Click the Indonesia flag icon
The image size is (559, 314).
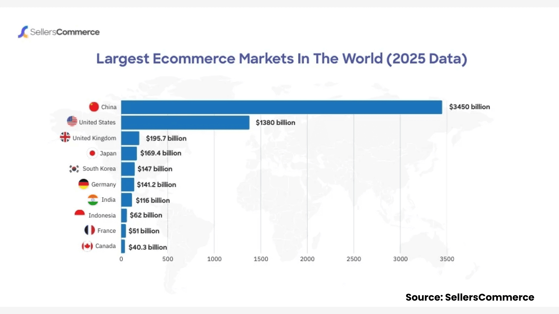(x=79, y=213)
